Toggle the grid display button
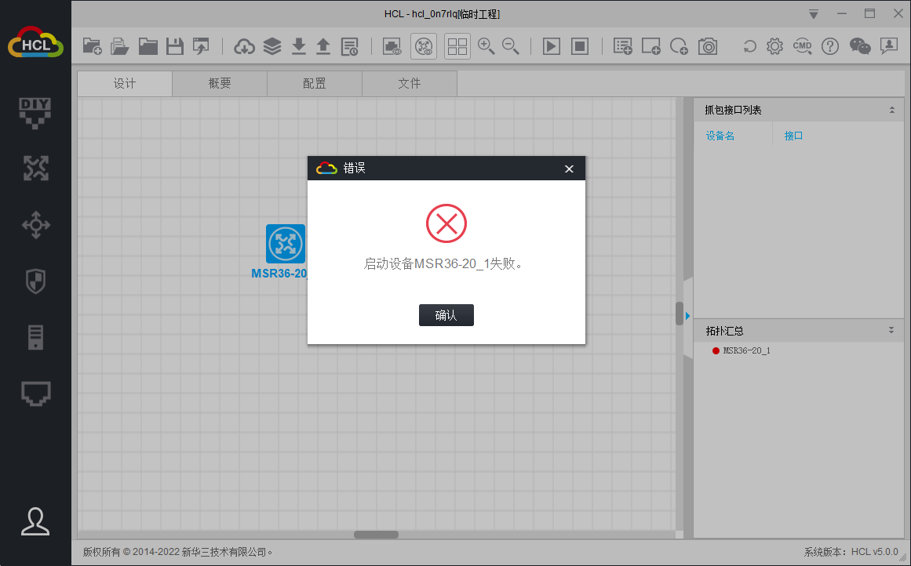Screen dimensions: 911x566 [x=457, y=46]
